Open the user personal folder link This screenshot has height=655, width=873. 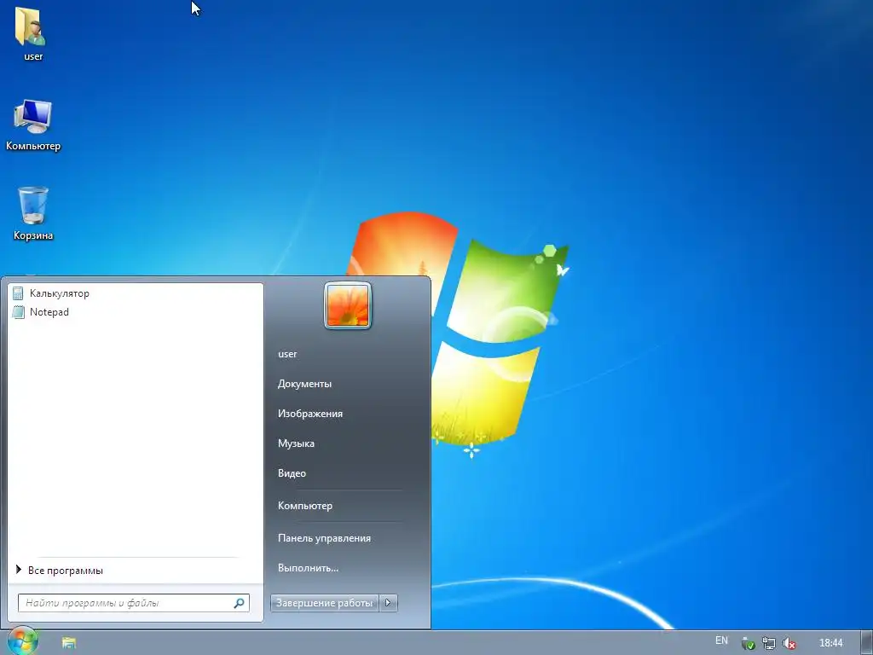click(287, 354)
